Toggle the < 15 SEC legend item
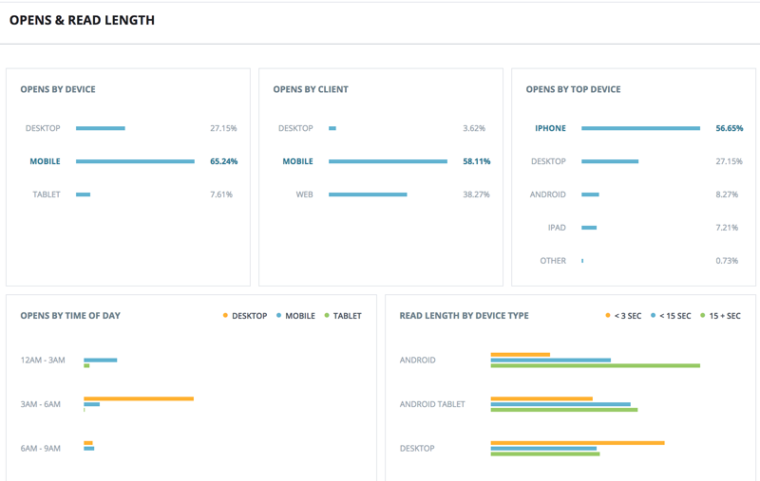 [x=671, y=316]
